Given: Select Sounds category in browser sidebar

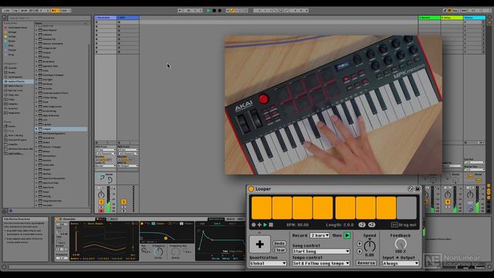Looking at the screenshot, I should coord(12,68).
